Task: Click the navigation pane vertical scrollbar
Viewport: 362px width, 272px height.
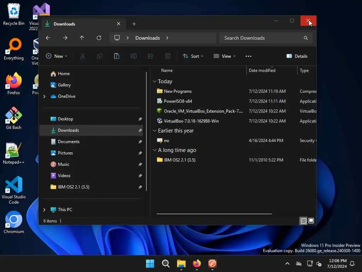Action: (x=146, y=131)
